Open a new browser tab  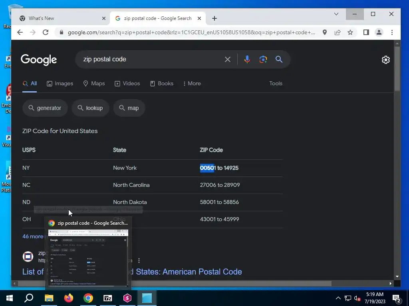tap(214, 18)
